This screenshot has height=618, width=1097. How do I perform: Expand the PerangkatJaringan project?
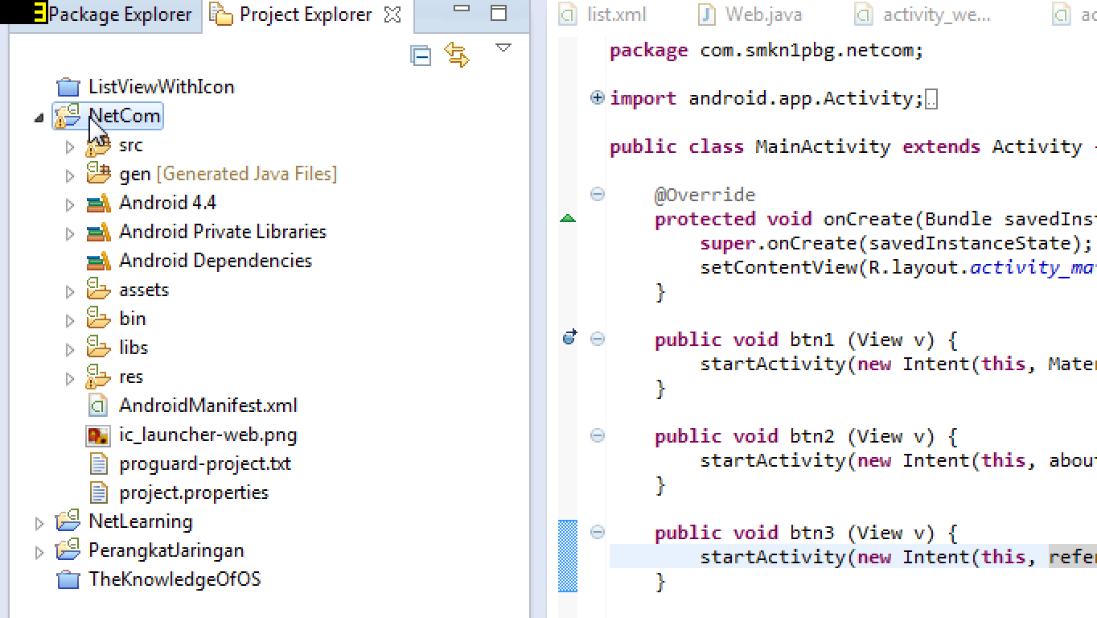tap(39, 552)
